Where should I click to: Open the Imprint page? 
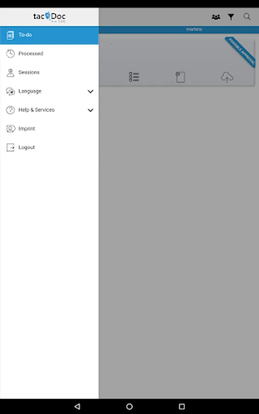[x=49, y=129]
